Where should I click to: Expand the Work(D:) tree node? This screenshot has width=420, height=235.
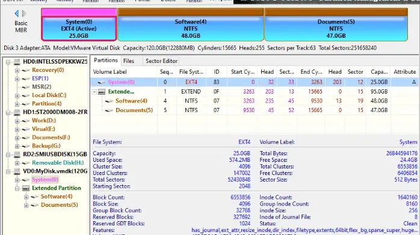pyautogui.click(x=17, y=121)
